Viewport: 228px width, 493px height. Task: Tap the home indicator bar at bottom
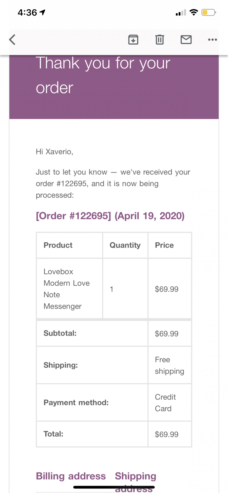(114, 487)
